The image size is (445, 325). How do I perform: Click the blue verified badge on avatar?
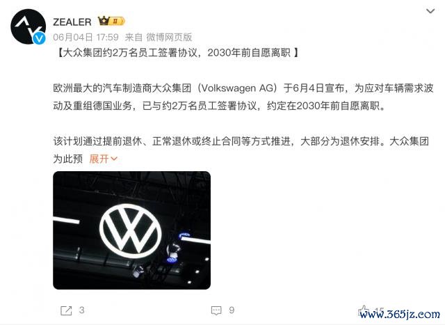point(39,38)
